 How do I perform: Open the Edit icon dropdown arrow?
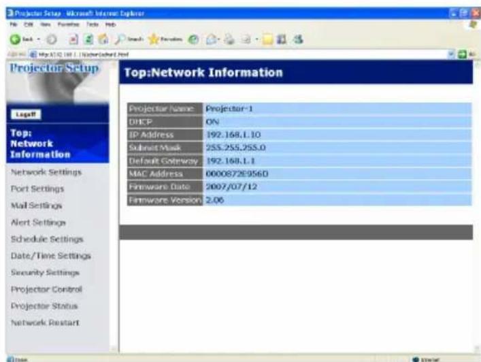point(256,39)
